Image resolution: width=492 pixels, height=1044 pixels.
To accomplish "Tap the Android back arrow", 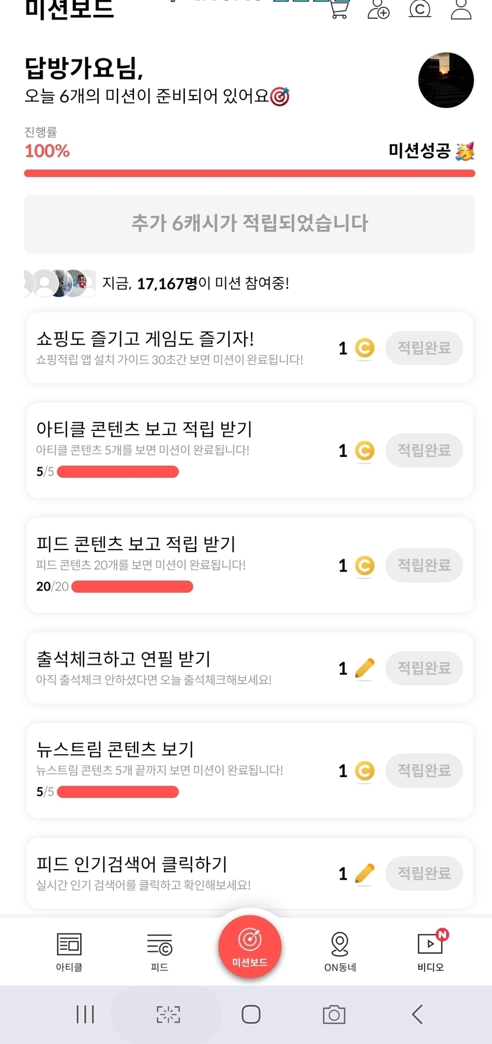I will click(417, 1014).
